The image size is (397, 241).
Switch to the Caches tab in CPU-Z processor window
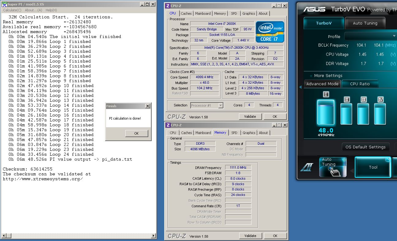186,13
